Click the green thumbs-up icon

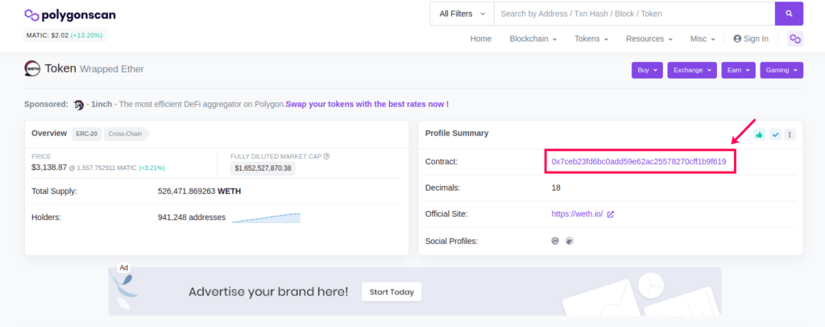(x=759, y=135)
